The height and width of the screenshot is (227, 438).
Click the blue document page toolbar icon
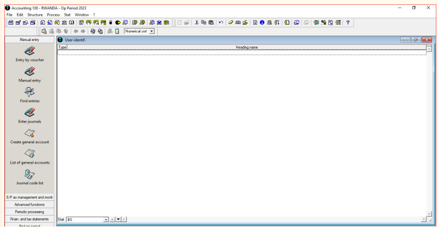coord(255,22)
